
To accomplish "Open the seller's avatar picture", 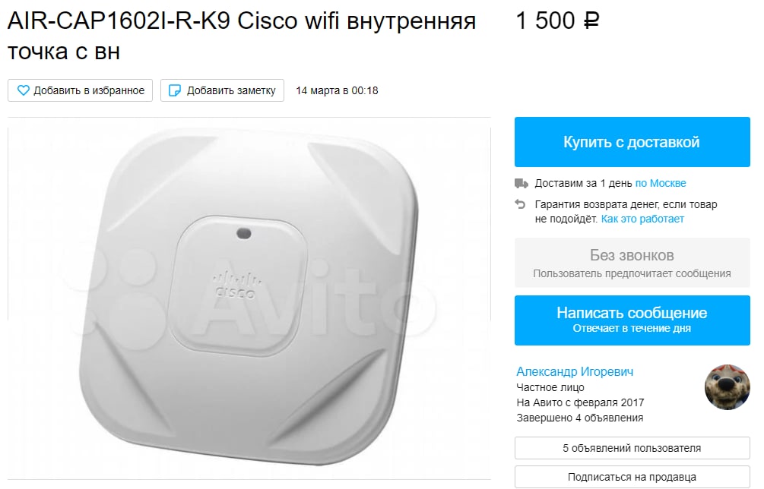I will tap(728, 387).
